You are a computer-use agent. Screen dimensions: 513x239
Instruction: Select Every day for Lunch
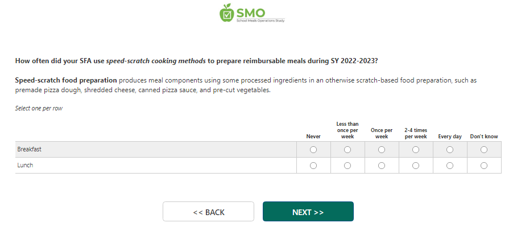point(450,166)
